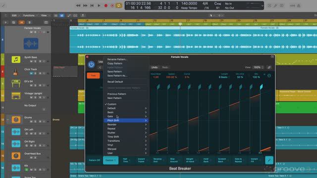Viewport: 317px width, 178px height.
Task: Click the rewind transport button
Action: point(78,5)
